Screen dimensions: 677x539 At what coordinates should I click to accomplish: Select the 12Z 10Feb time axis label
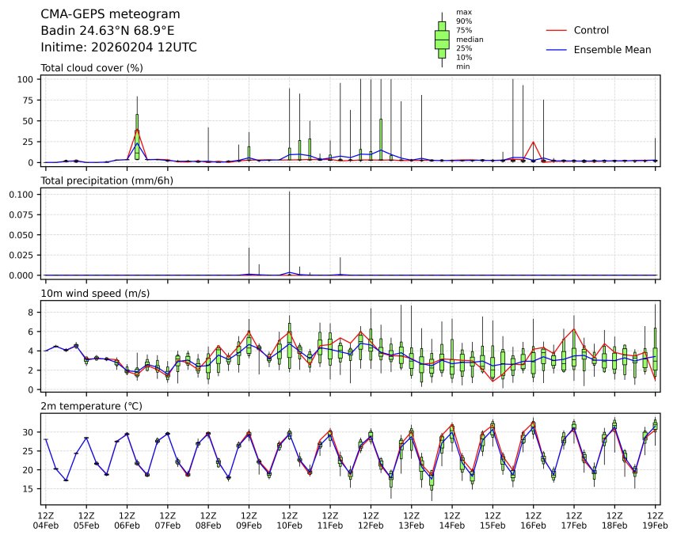tap(289, 520)
